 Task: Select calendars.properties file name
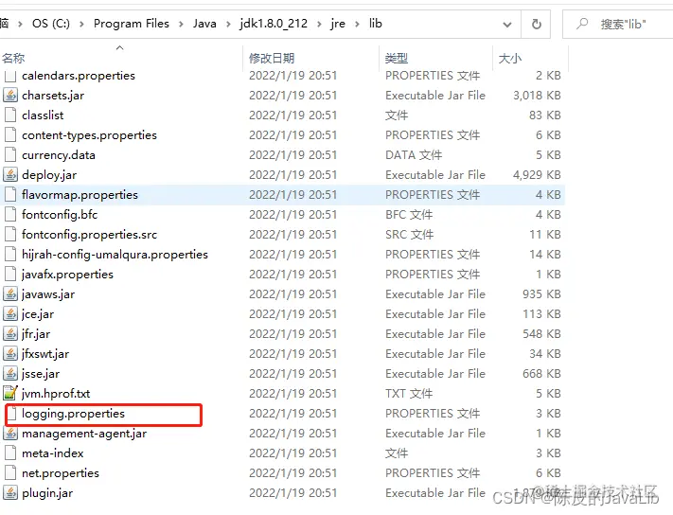79,75
